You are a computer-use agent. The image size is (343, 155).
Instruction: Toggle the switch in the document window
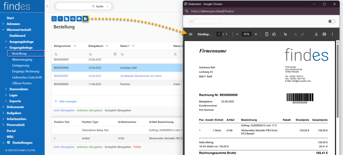point(332,21)
